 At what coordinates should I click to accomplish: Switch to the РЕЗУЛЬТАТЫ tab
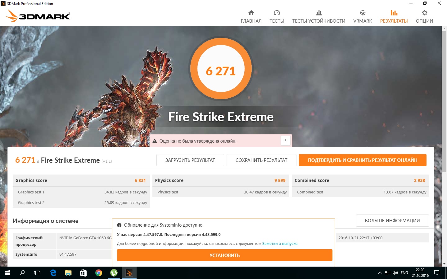(394, 21)
